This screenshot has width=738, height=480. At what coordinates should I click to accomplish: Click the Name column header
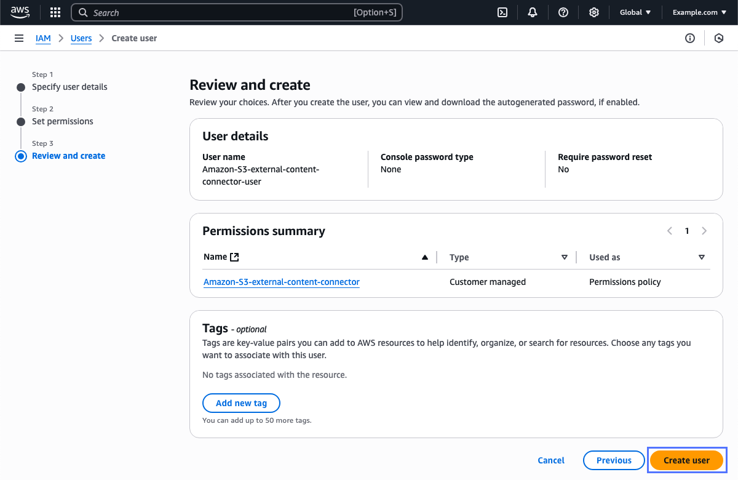click(x=215, y=257)
